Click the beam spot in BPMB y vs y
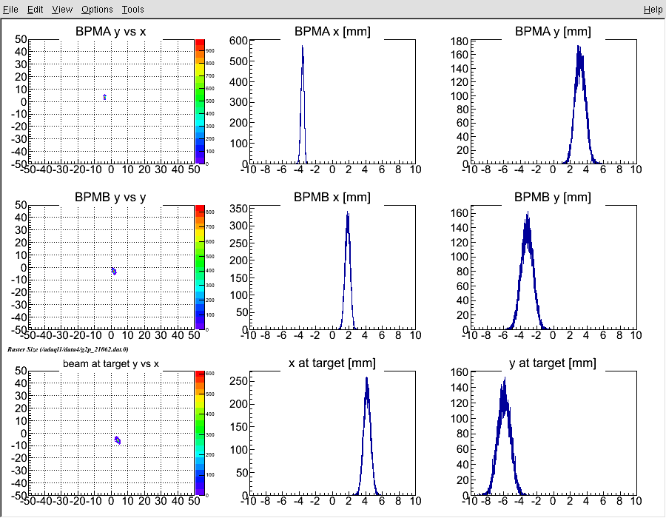The height and width of the screenshot is (518, 666). coord(114,271)
